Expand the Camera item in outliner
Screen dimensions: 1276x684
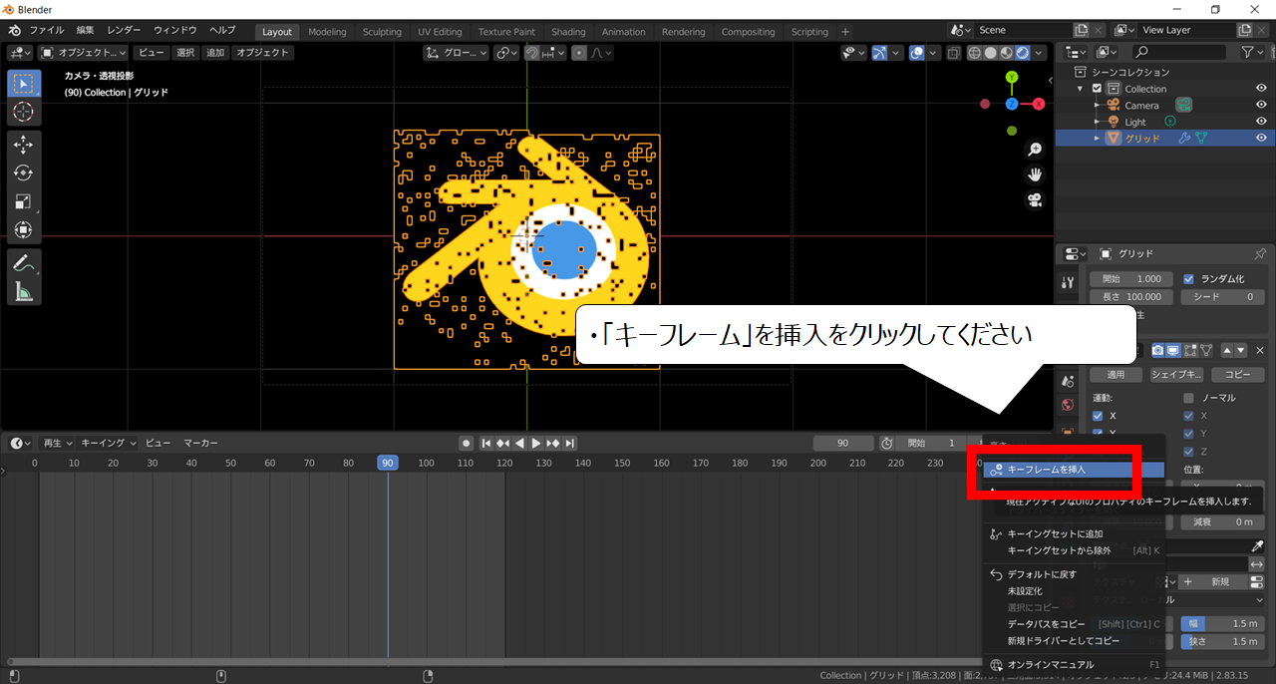1097,105
